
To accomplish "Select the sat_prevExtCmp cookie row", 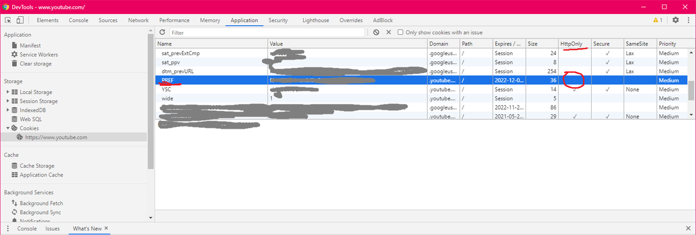I will (x=422, y=53).
